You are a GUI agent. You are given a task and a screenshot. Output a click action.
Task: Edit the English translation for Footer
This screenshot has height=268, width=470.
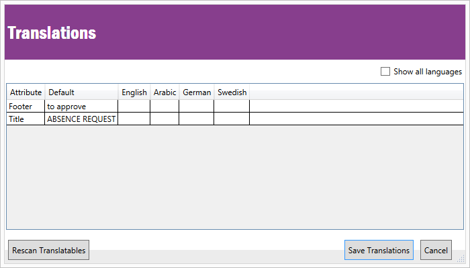pyautogui.click(x=134, y=107)
